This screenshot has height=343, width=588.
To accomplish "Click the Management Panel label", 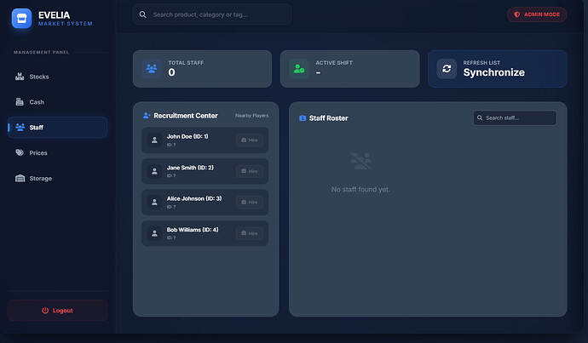I will (x=41, y=53).
